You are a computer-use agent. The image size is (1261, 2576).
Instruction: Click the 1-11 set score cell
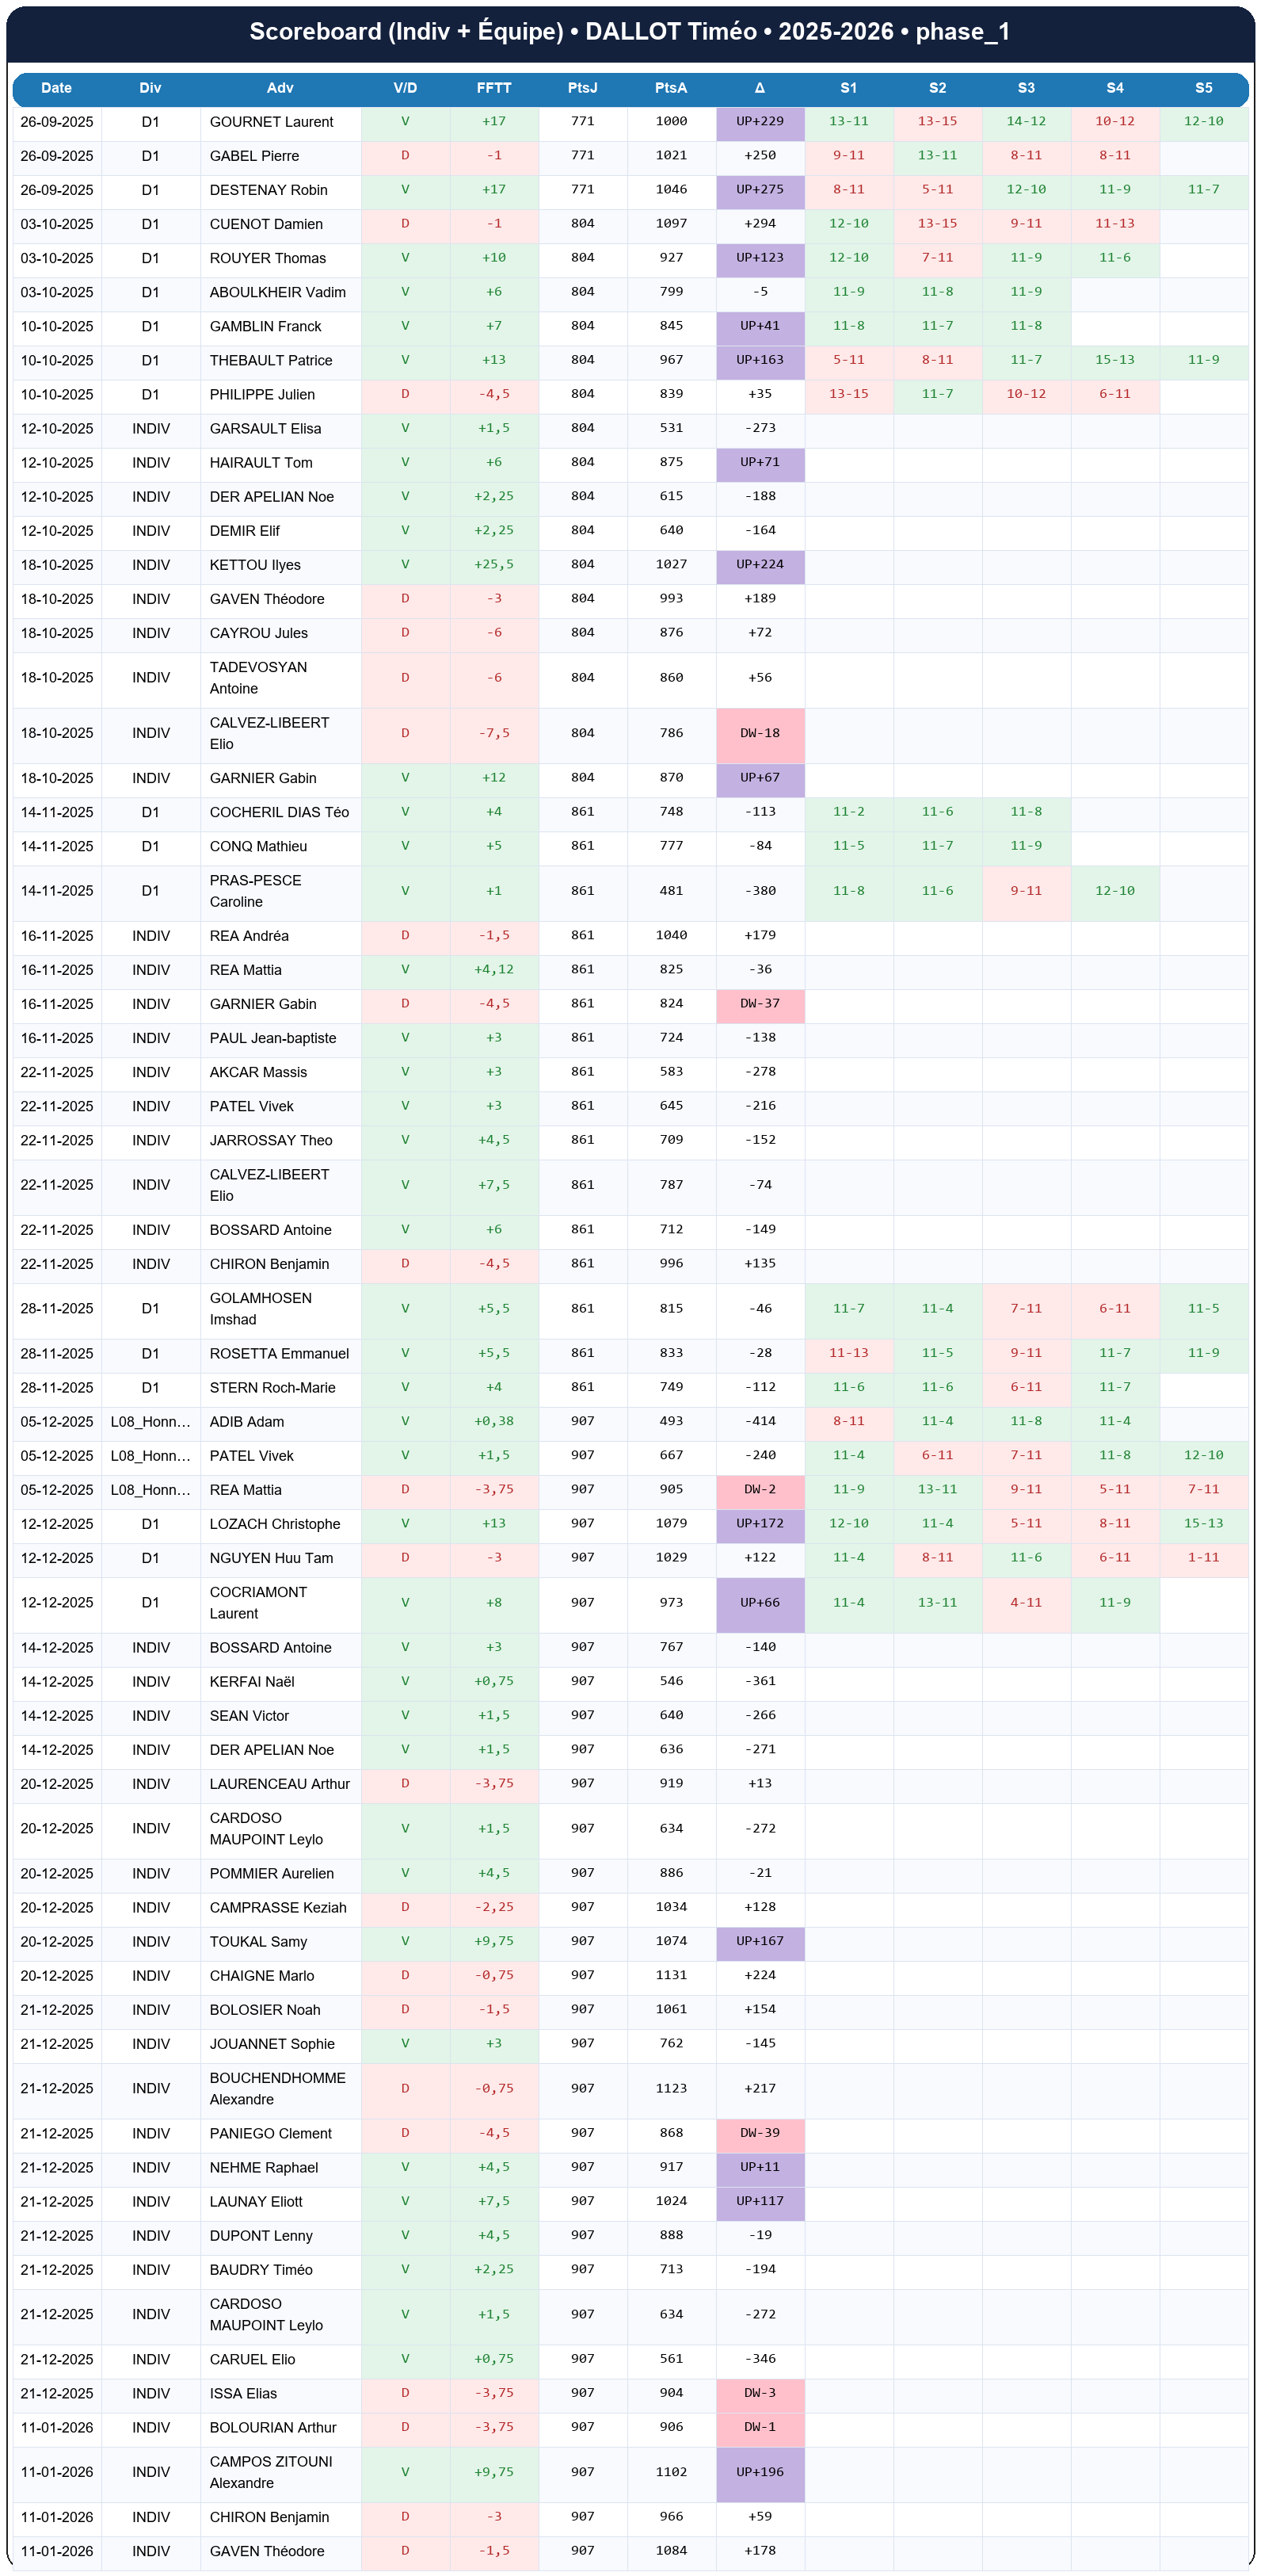click(x=1203, y=1558)
